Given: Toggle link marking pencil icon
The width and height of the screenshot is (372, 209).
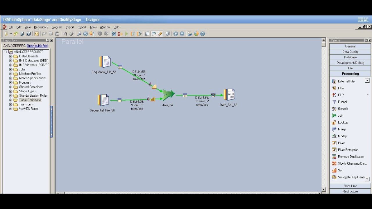Looking at the screenshot, I should pos(160,34).
